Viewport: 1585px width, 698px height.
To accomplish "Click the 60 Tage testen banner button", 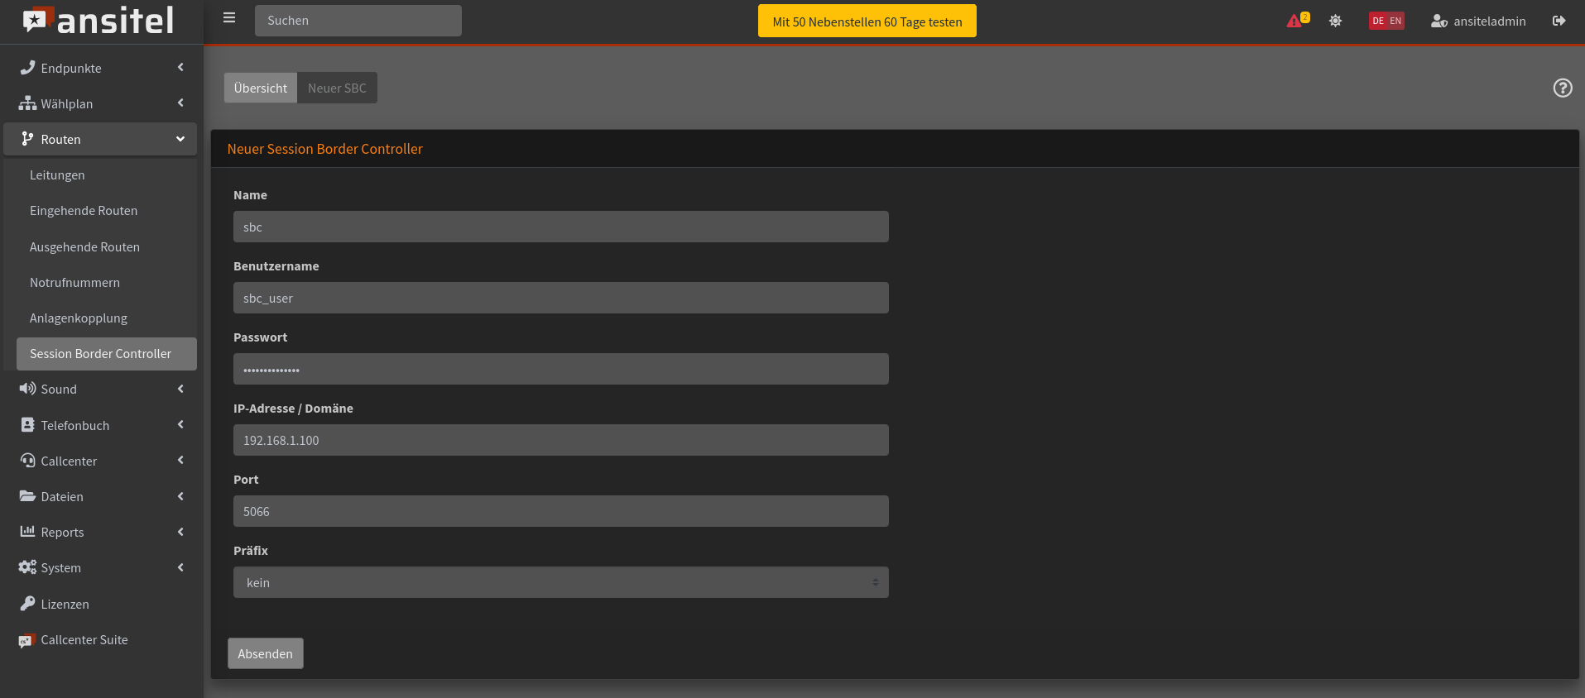I will [867, 22].
